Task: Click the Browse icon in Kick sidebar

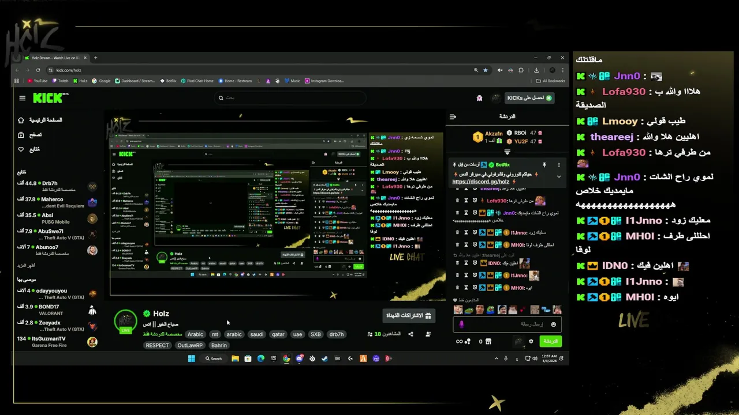Action: (x=21, y=135)
